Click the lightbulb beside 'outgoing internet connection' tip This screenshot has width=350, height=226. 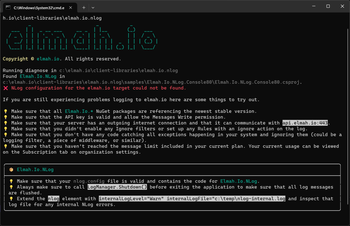(x=6, y=123)
